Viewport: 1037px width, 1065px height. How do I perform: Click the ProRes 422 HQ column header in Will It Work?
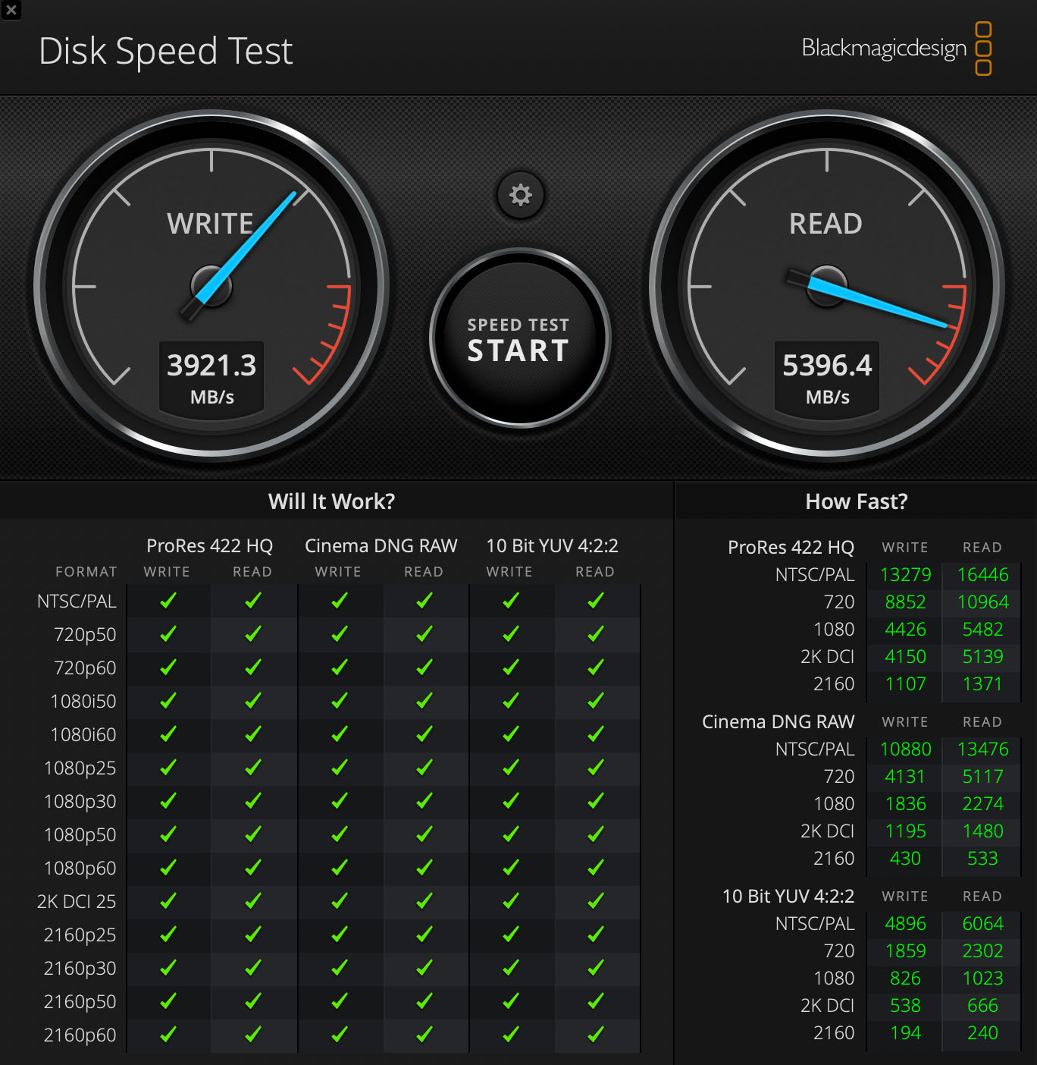tap(210, 546)
